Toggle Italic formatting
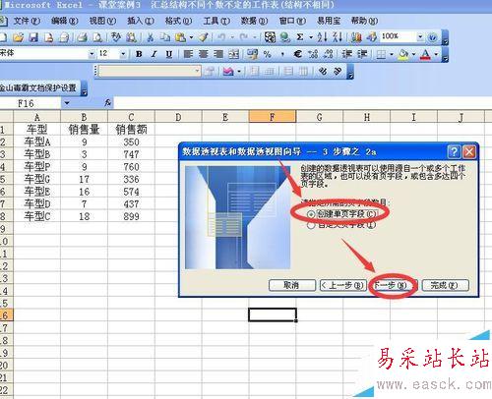 pyautogui.click(x=154, y=54)
